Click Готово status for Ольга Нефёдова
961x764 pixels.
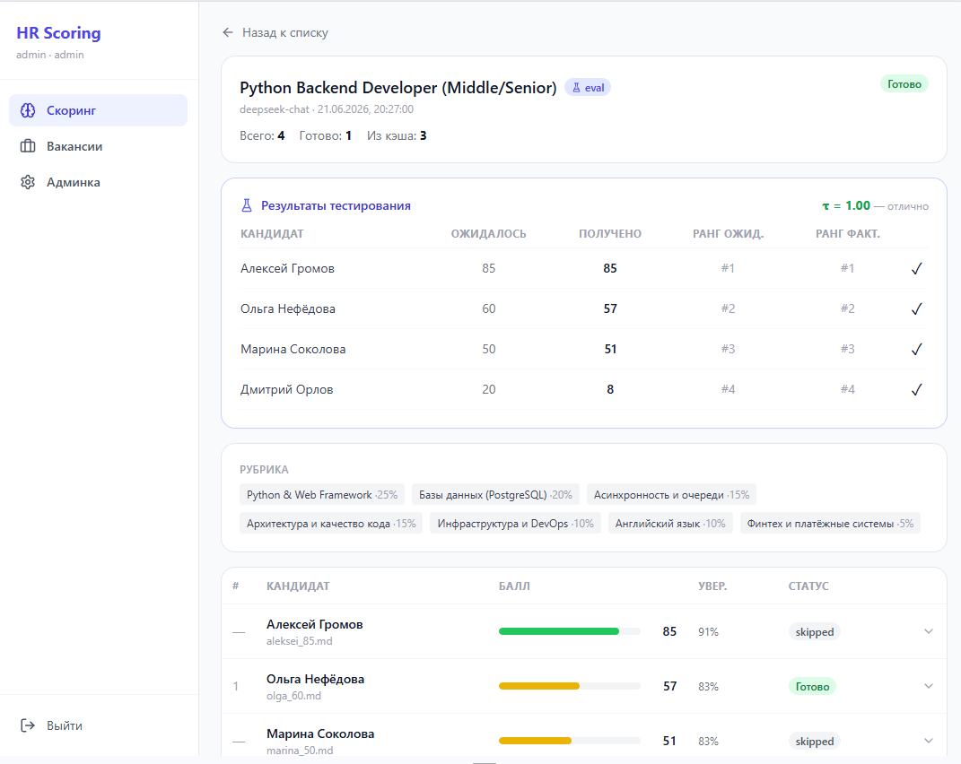pyautogui.click(x=812, y=687)
